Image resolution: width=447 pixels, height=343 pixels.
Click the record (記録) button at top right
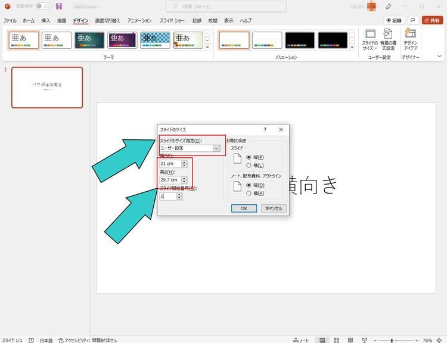pyautogui.click(x=394, y=20)
